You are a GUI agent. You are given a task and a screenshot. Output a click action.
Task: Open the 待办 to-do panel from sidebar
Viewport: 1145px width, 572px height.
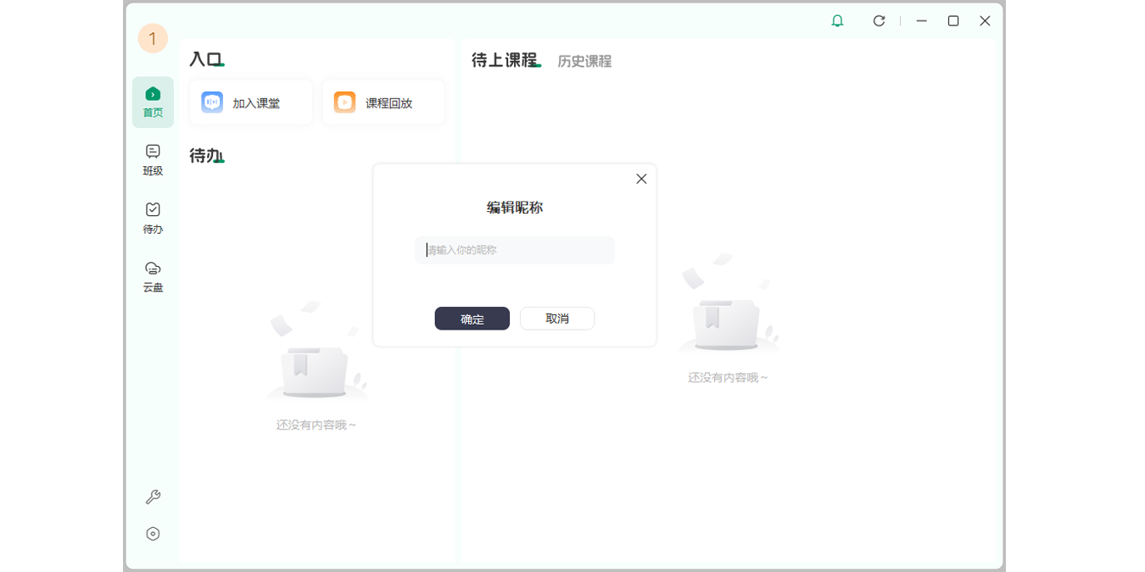[x=153, y=216]
